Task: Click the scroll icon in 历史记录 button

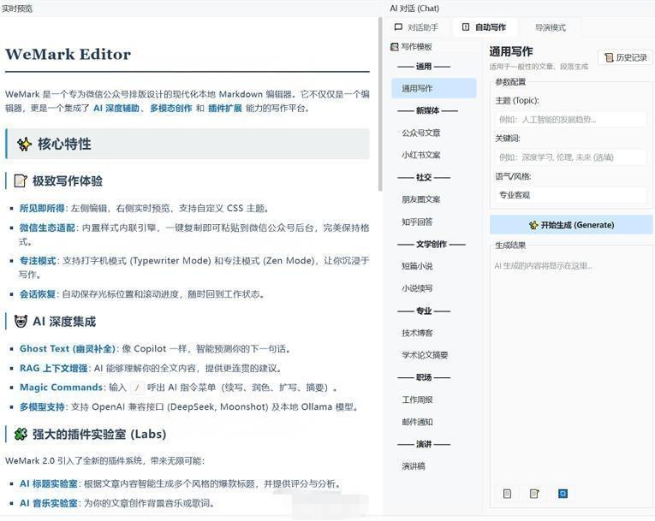Action: pos(609,57)
